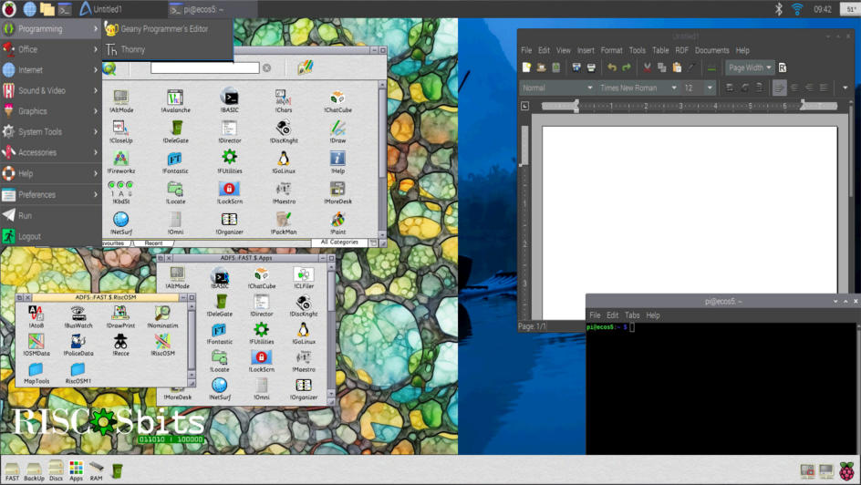Click Logout in the main menu
Viewport: 861px width, 485px height.
point(50,236)
